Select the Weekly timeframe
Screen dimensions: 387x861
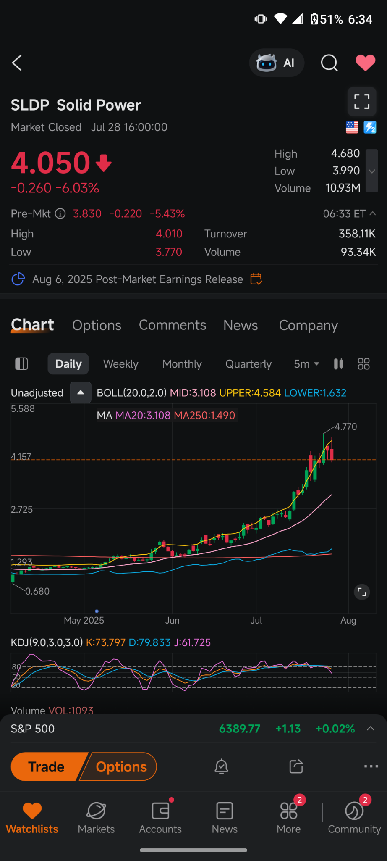[121, 364]
